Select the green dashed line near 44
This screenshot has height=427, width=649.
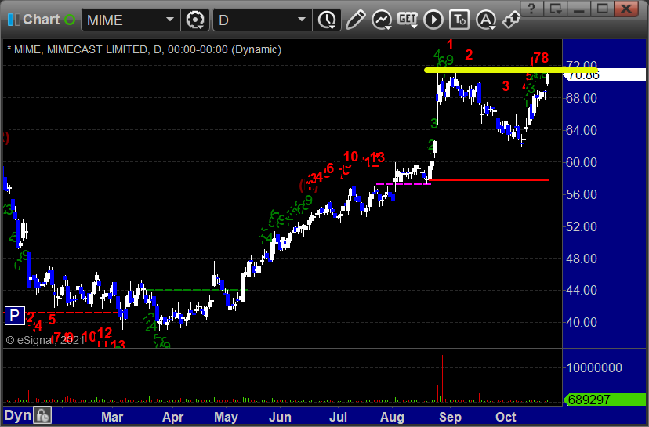tap(196, 290)
